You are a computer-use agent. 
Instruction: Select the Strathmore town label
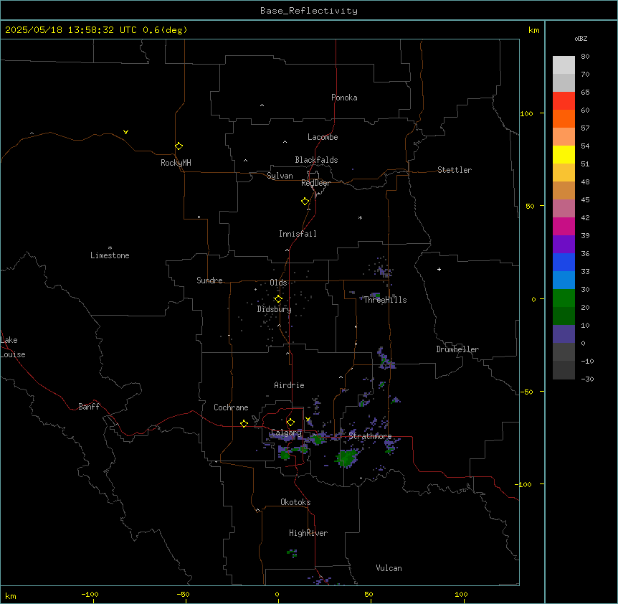tap(370, 436)
